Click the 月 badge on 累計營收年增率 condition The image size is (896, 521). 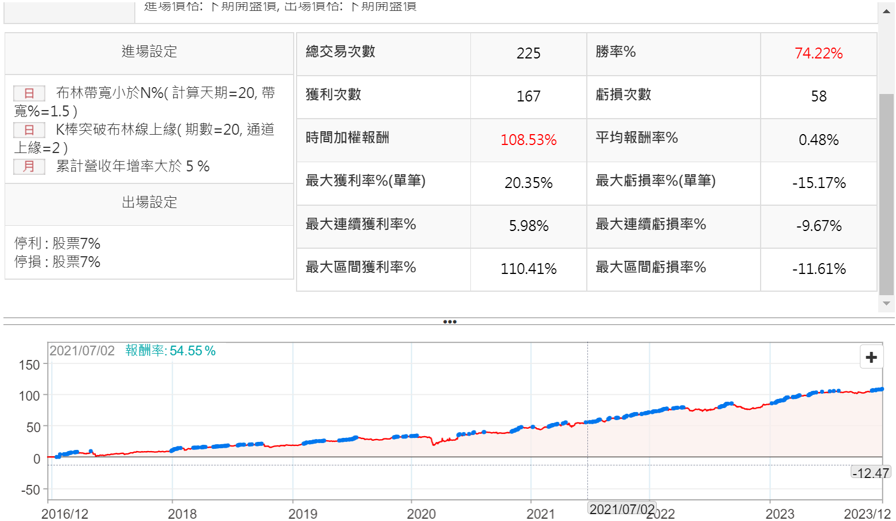tap(29, 167)
